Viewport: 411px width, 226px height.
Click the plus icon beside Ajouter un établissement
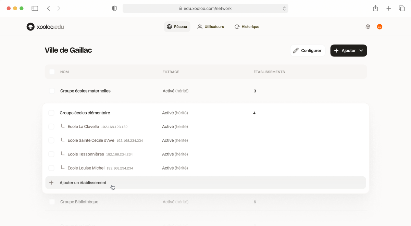51,183
